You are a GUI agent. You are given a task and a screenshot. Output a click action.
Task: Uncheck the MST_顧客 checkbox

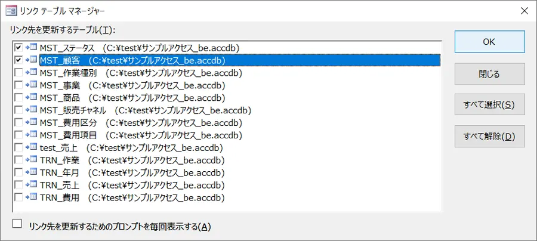coord(18,60)
